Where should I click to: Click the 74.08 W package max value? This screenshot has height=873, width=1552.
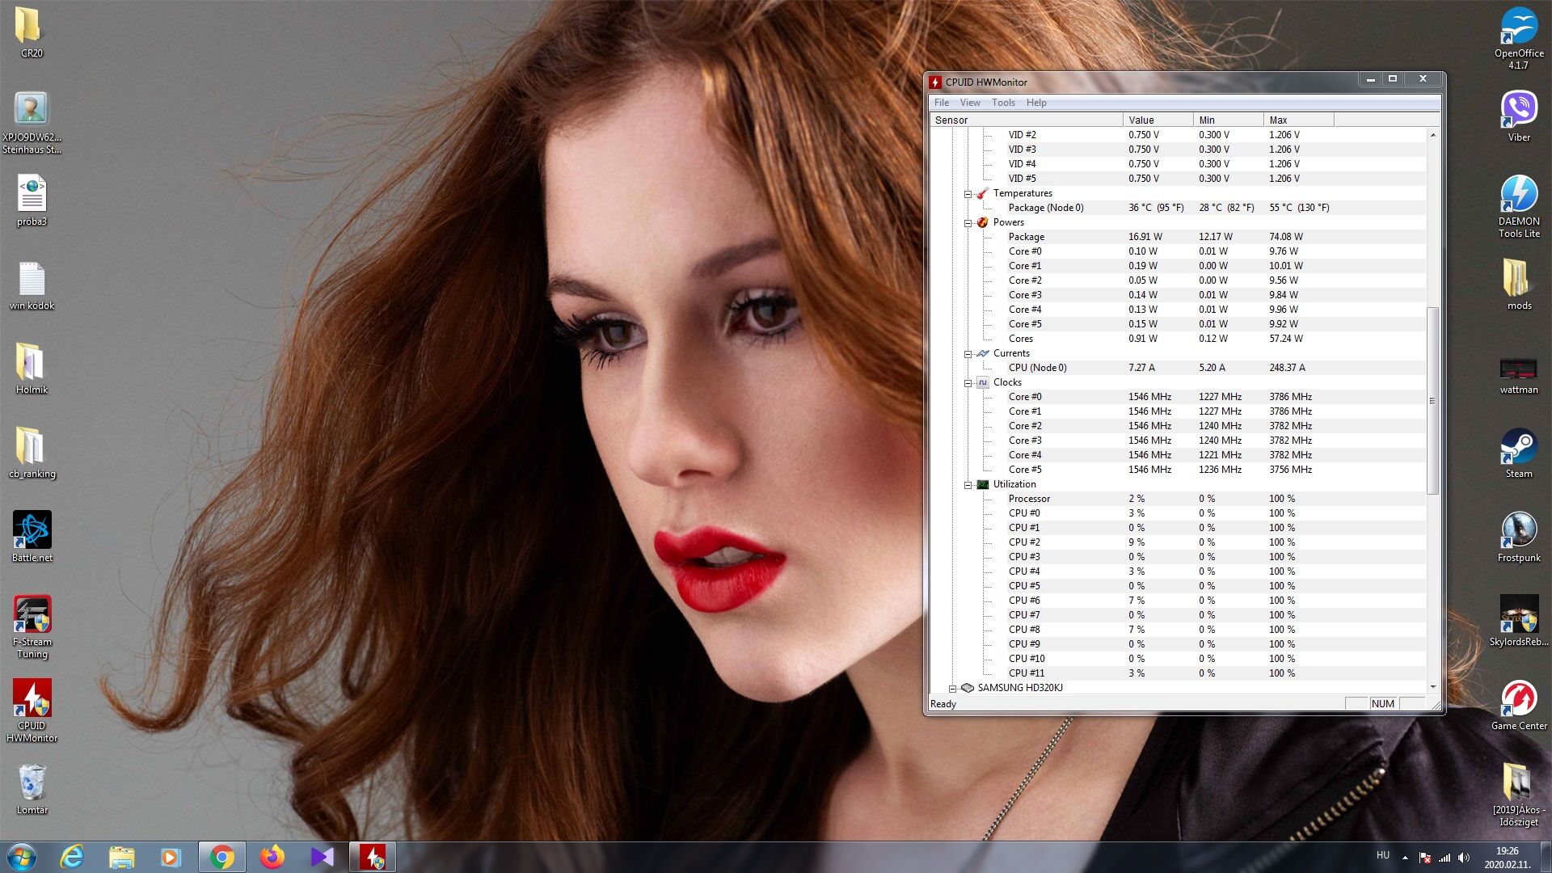pyautogui.click(x=1285, y=237)
